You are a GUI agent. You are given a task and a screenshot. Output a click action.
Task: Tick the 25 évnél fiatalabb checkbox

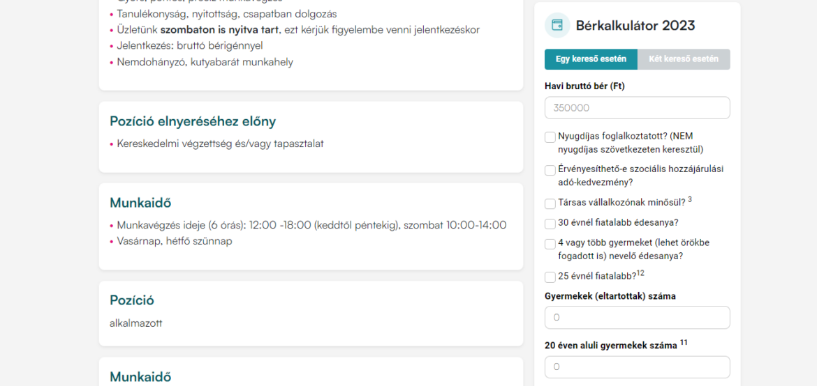(550, 277)
